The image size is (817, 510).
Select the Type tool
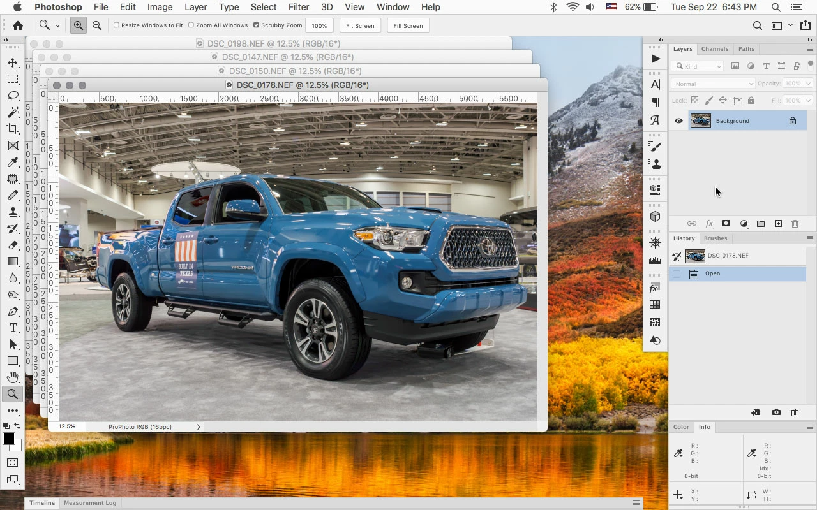point(13,328)
